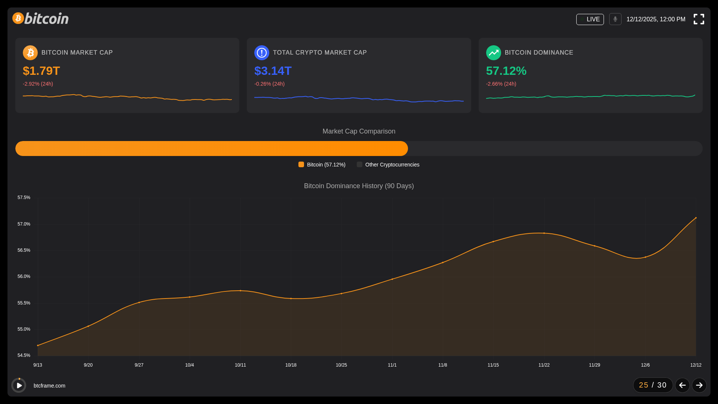Go to previous slide with left arrow
This screenshot has height=404, width=718.
point(682,385)
